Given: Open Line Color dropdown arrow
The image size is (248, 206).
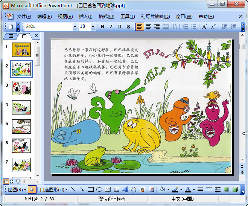Looking at the screenshot, I should 181,189.
